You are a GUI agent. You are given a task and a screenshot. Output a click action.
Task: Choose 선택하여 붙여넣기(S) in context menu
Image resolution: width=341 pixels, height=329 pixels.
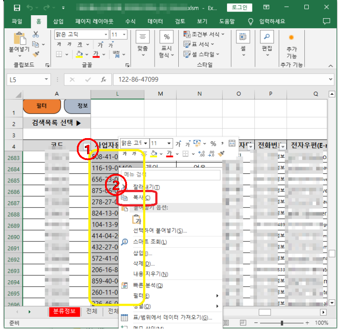pyautogui.click(x=160, y=231)
